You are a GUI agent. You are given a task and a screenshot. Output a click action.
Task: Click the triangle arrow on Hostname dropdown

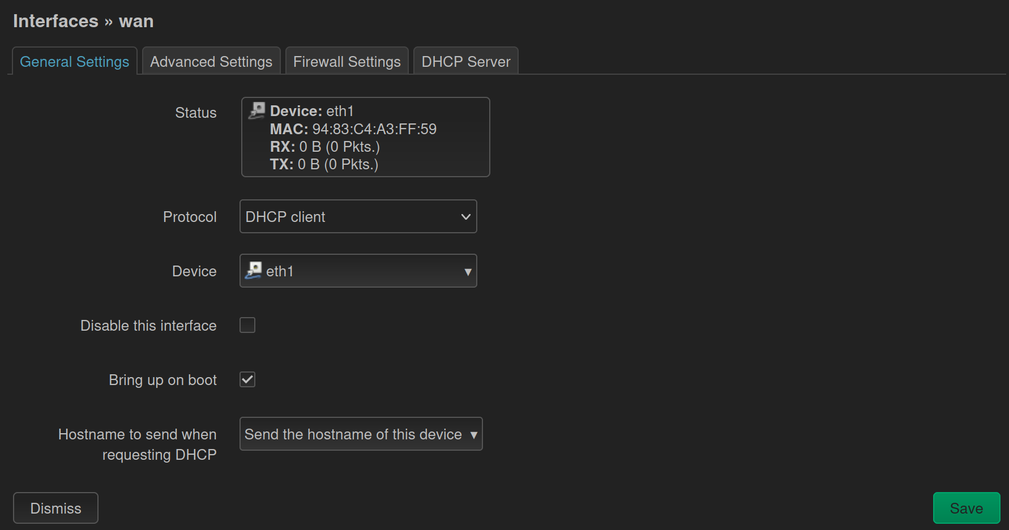pyautogui.click(x=473, y=435)
